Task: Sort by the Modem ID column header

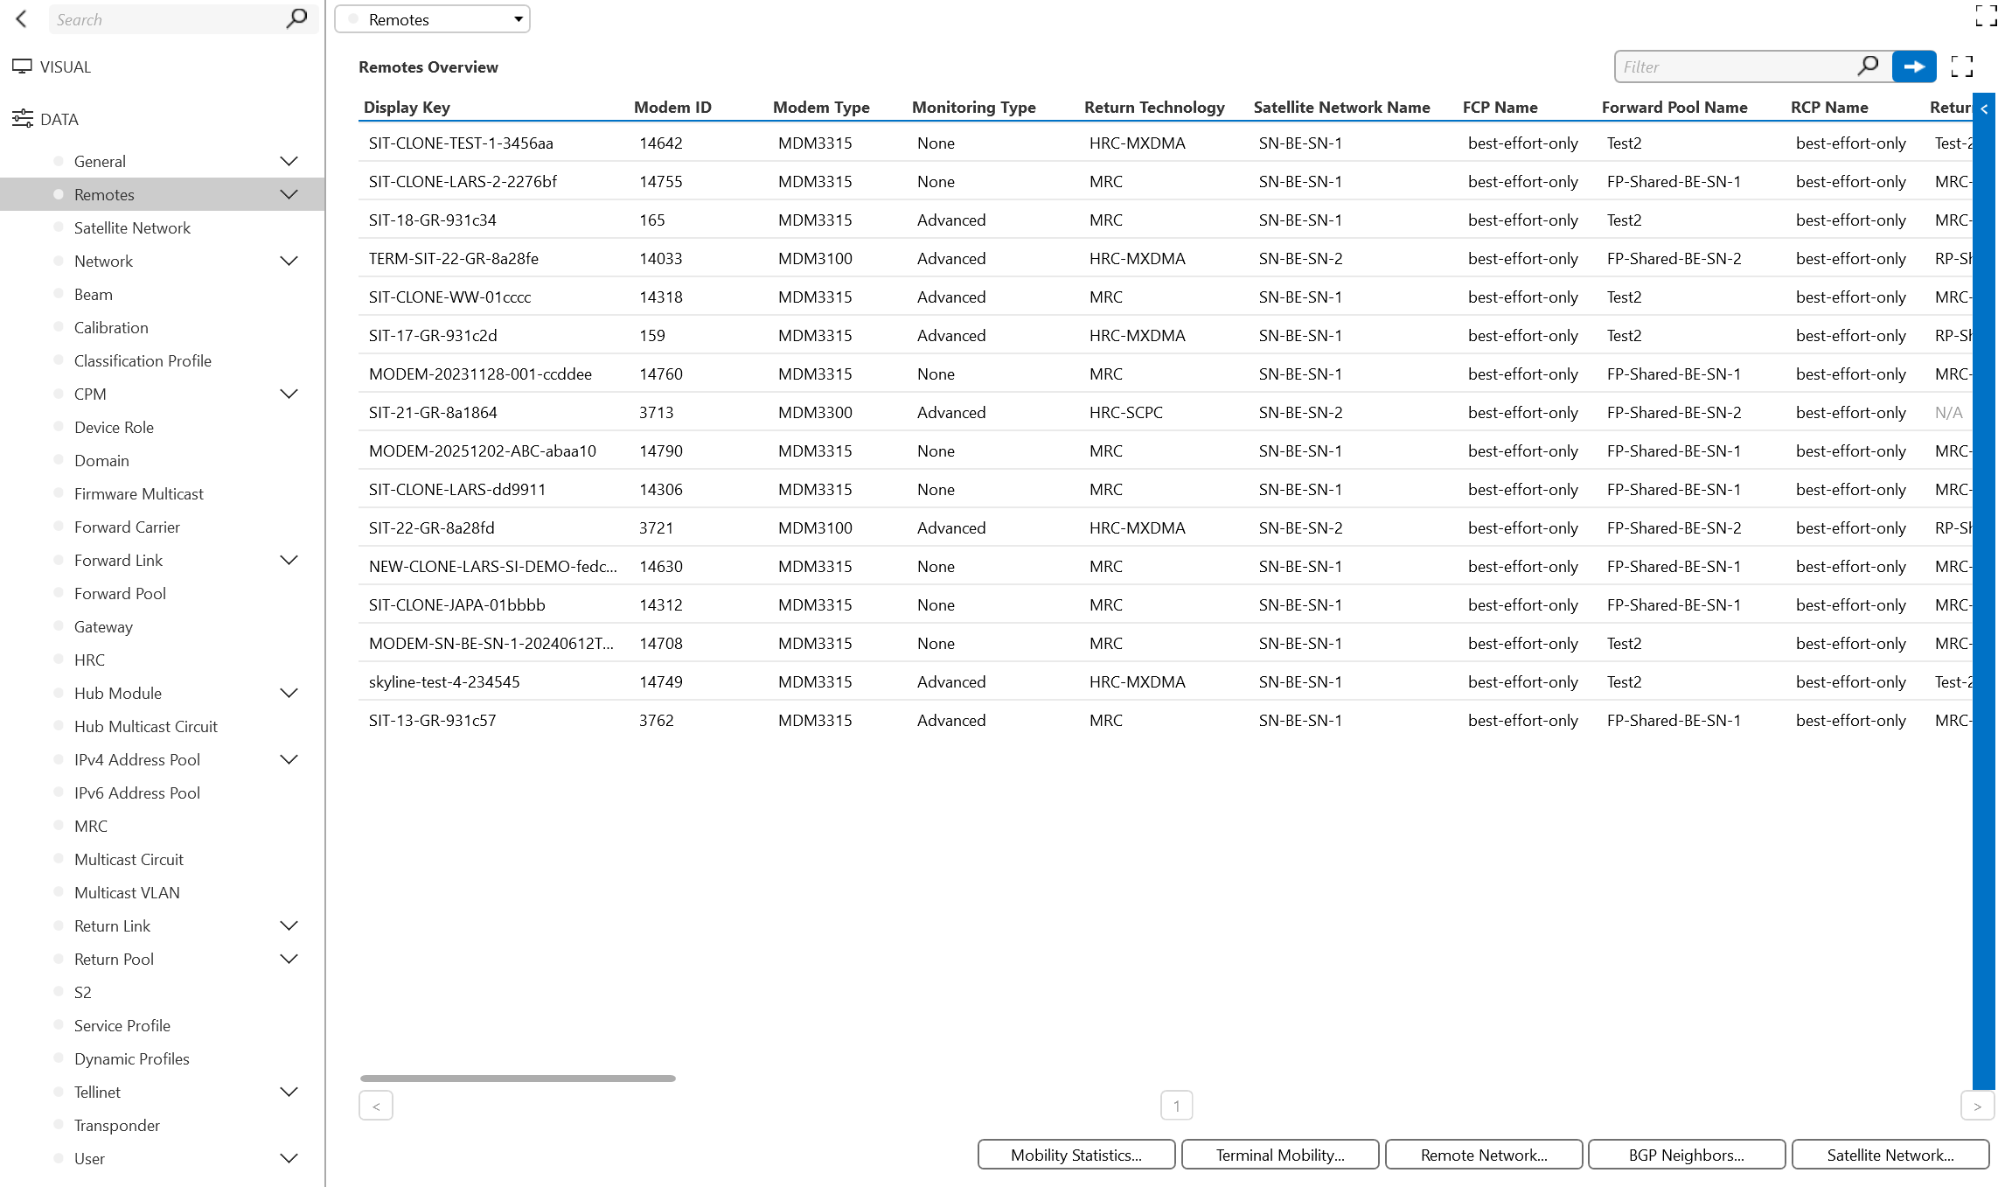Action: click(x=672, y=107)
